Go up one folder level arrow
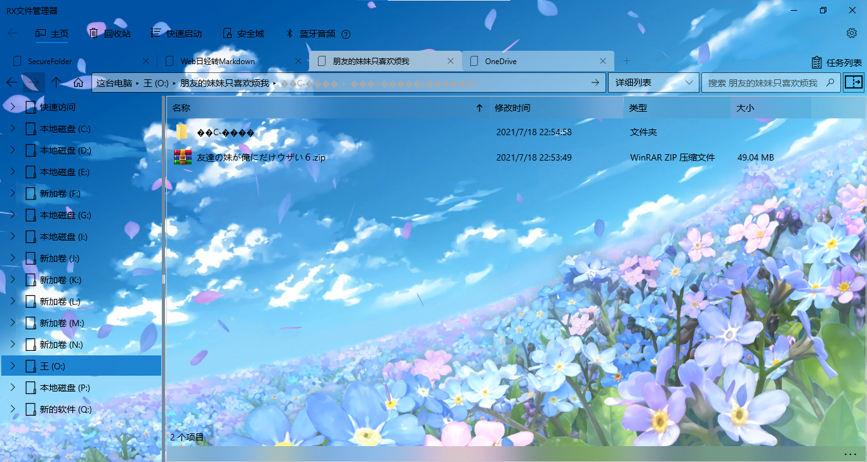Image resolution: width=867 pixels, height=462 pixels. coord(56,82)
